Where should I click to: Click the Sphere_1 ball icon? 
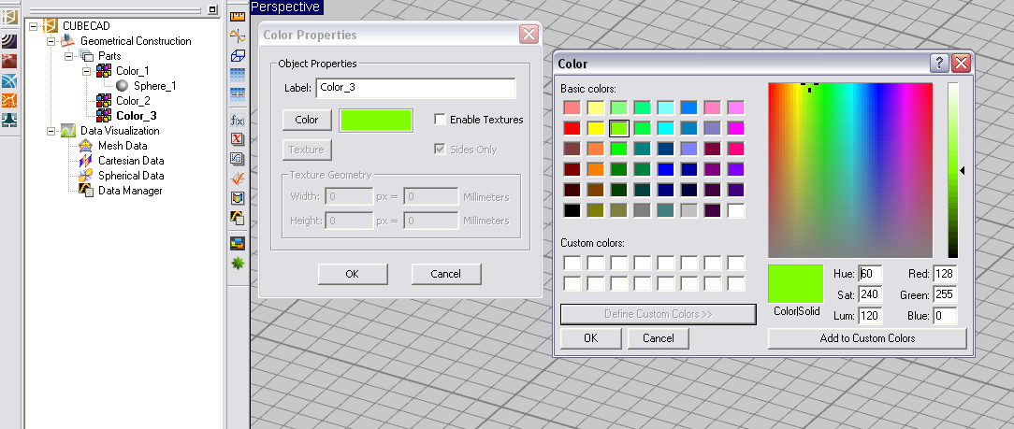(123, 86)
